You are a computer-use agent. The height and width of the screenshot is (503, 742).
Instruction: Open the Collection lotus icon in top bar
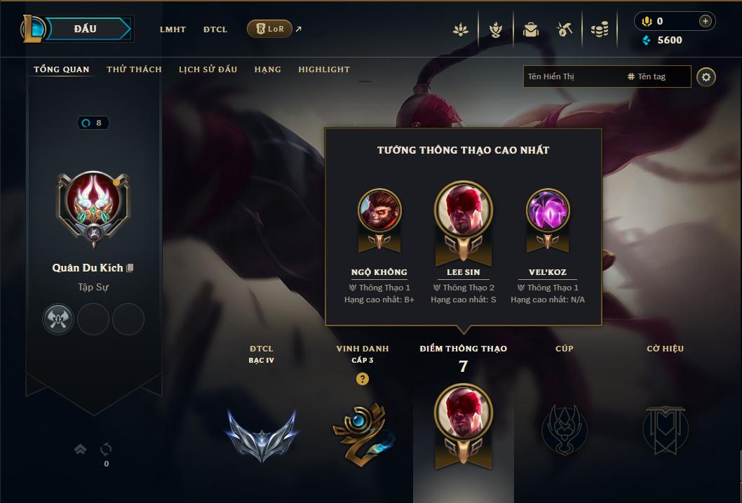[x=461, y=30]
